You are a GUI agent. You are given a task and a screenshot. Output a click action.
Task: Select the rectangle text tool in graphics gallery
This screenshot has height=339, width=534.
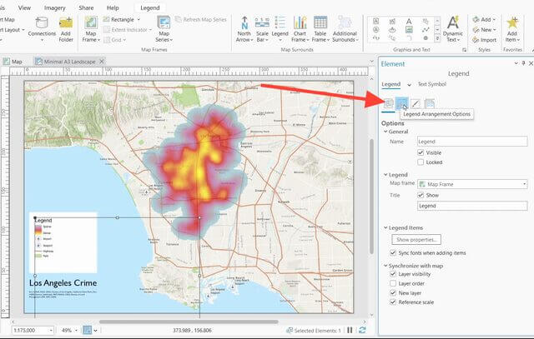click(375, 21)
